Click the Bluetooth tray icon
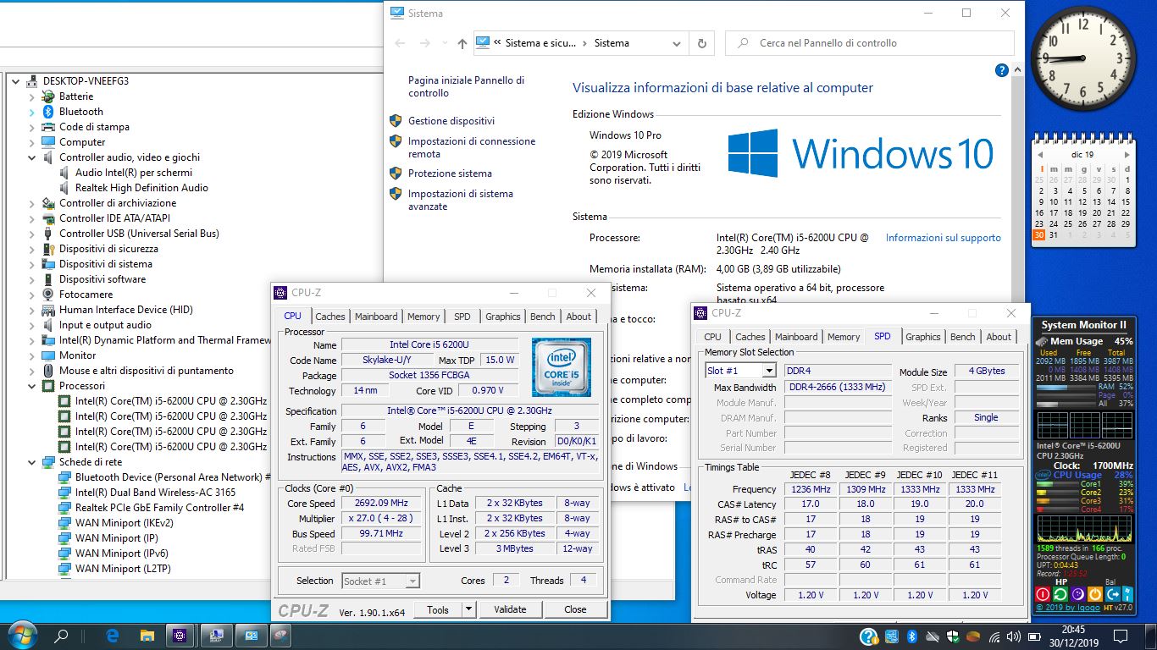 (x=912, y=636)
